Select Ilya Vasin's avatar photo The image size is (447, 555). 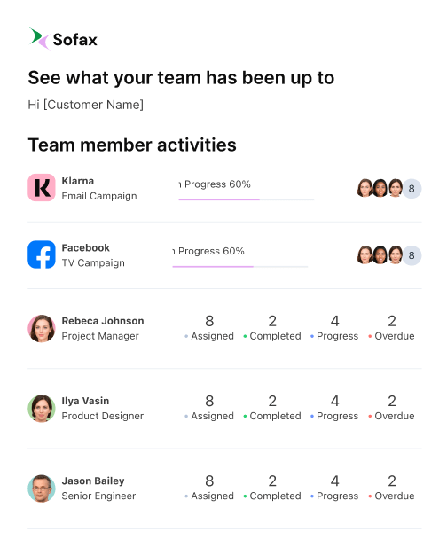point(42,409)
